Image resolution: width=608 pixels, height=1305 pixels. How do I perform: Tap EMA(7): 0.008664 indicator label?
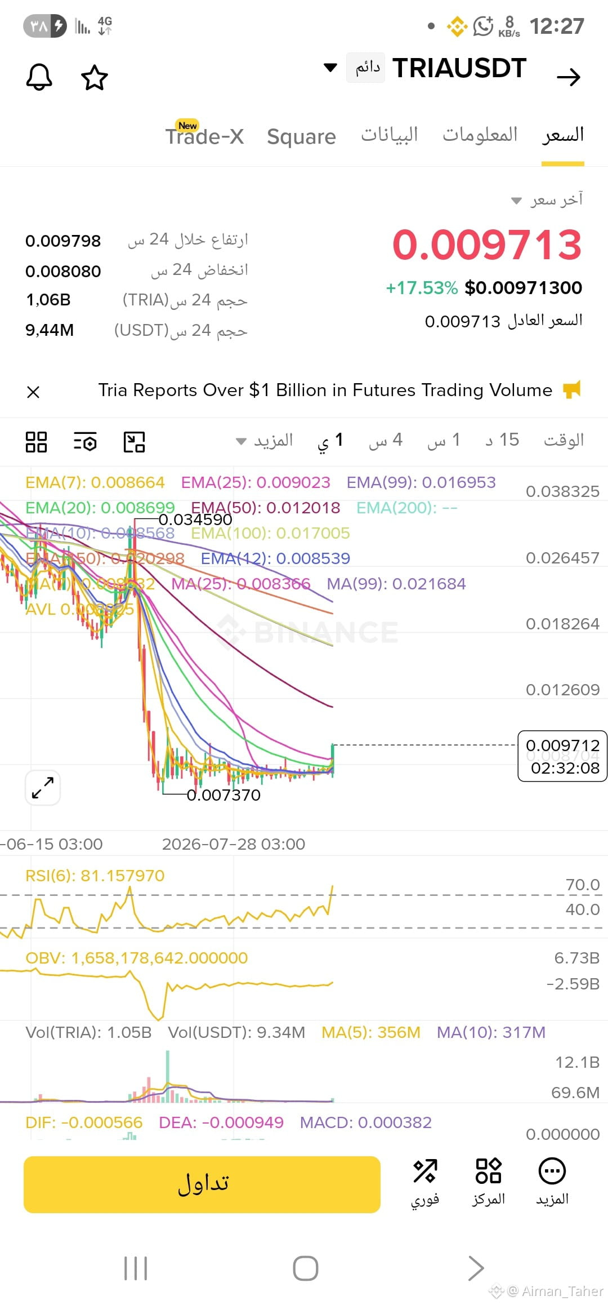(x=95, y=482)
